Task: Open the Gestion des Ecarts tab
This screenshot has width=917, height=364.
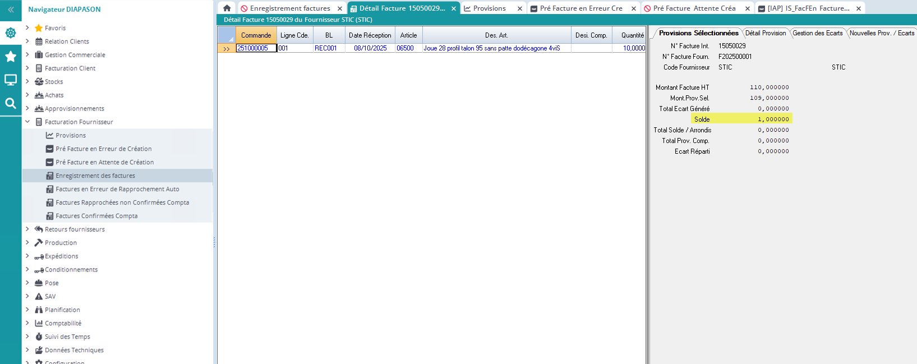Action: point(817,33)
